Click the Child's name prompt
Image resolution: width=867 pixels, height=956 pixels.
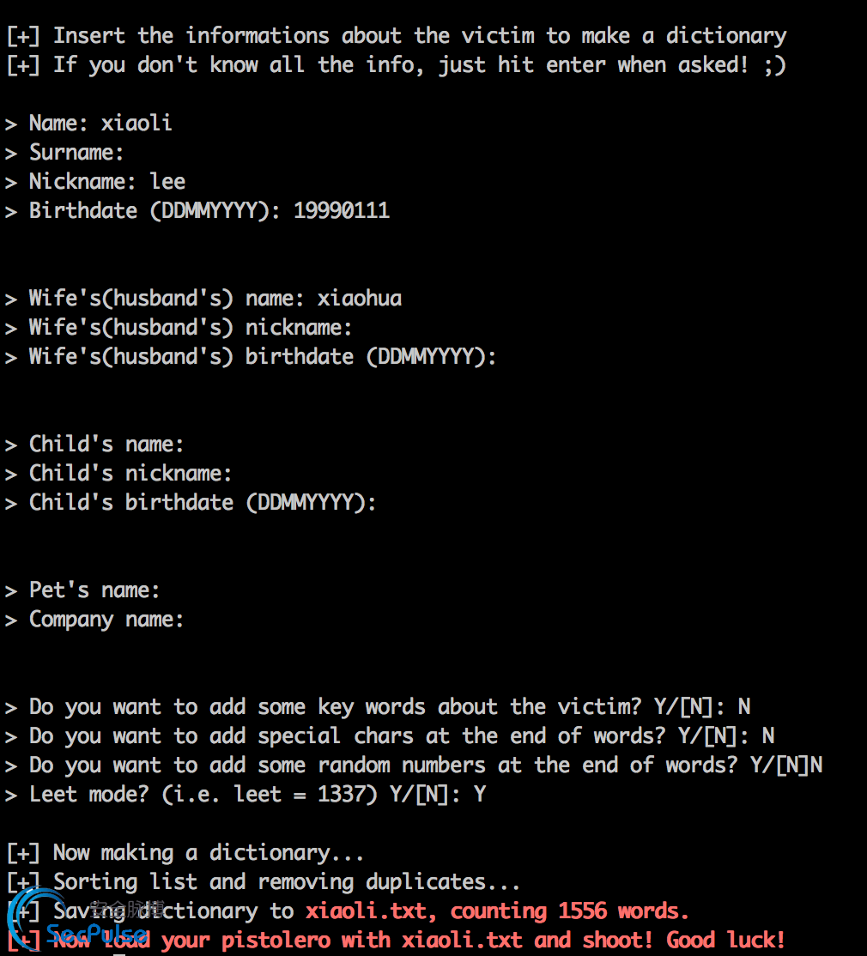tap(94, 445)
